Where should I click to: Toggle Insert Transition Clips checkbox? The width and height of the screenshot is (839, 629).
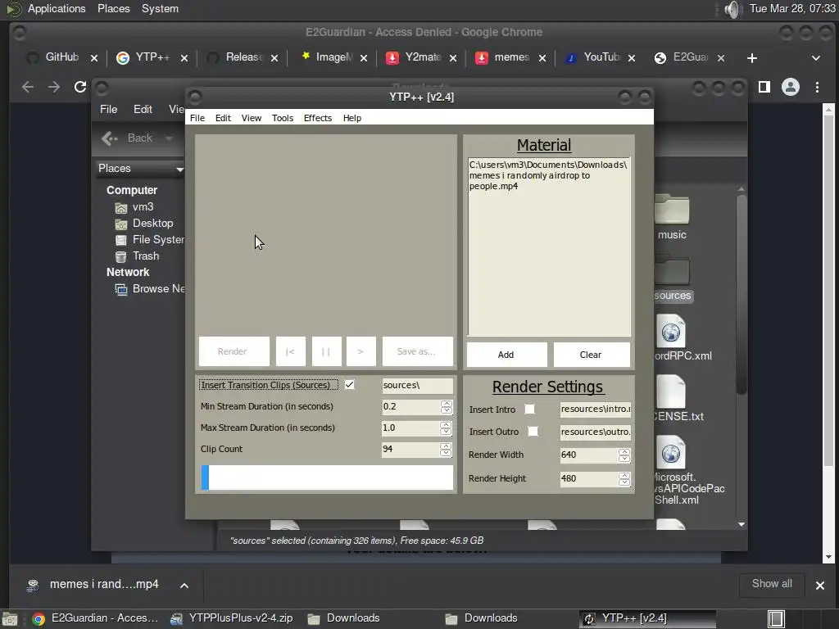click(x=349, y=385)
